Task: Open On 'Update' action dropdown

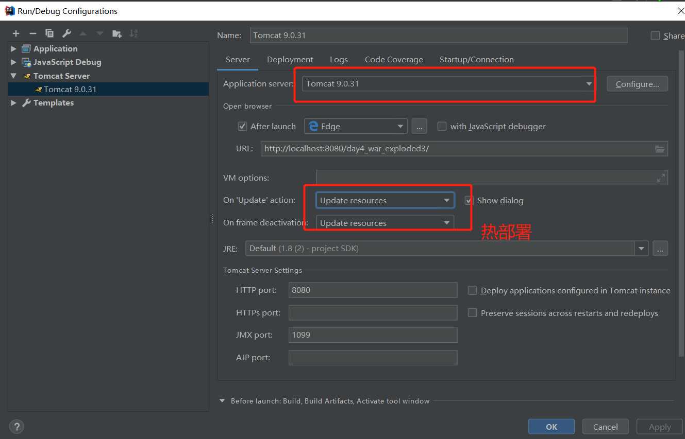Action: 385,200
